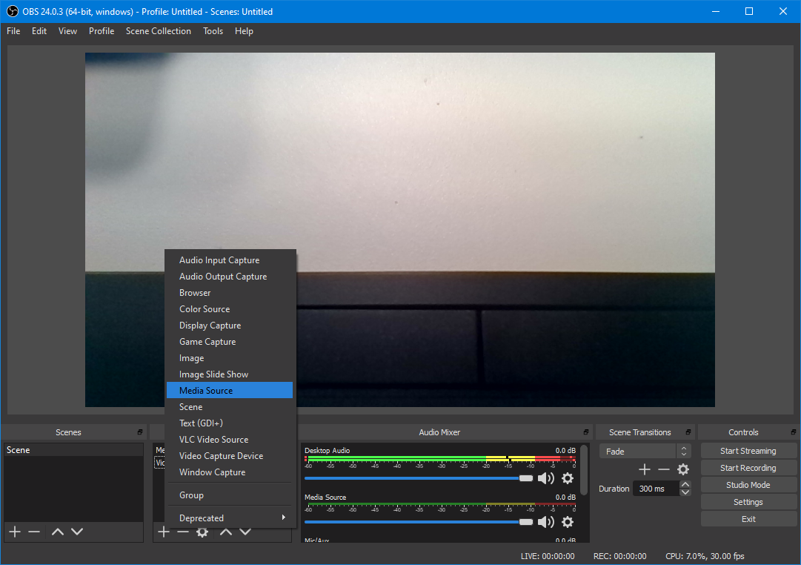Open the Fade transition dropdown

pyautogui.click(x=645, y=451)
